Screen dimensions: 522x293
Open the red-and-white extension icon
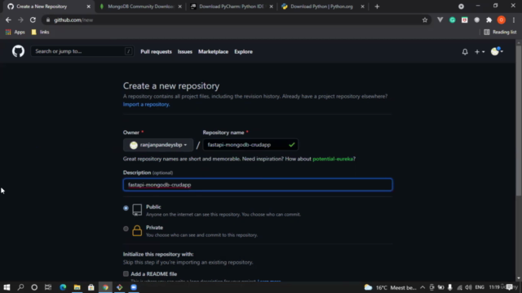[464, 20]
